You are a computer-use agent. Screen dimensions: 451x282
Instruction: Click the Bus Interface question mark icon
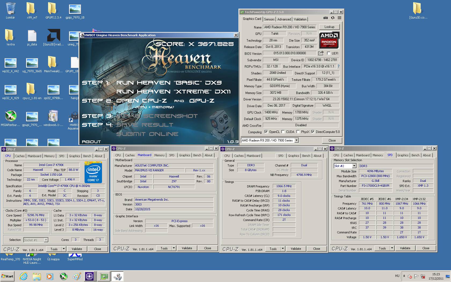[x=338, y=66]
